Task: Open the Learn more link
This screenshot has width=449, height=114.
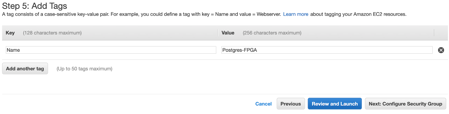Action: pos(295,14)
